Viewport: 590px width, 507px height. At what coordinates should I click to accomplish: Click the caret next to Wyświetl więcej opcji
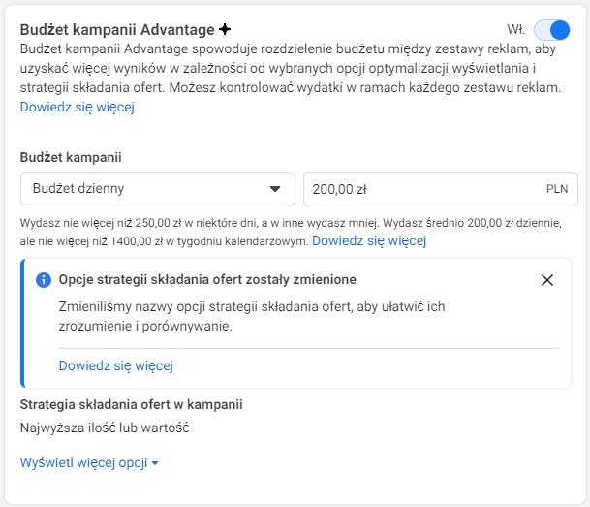point(155,464)
